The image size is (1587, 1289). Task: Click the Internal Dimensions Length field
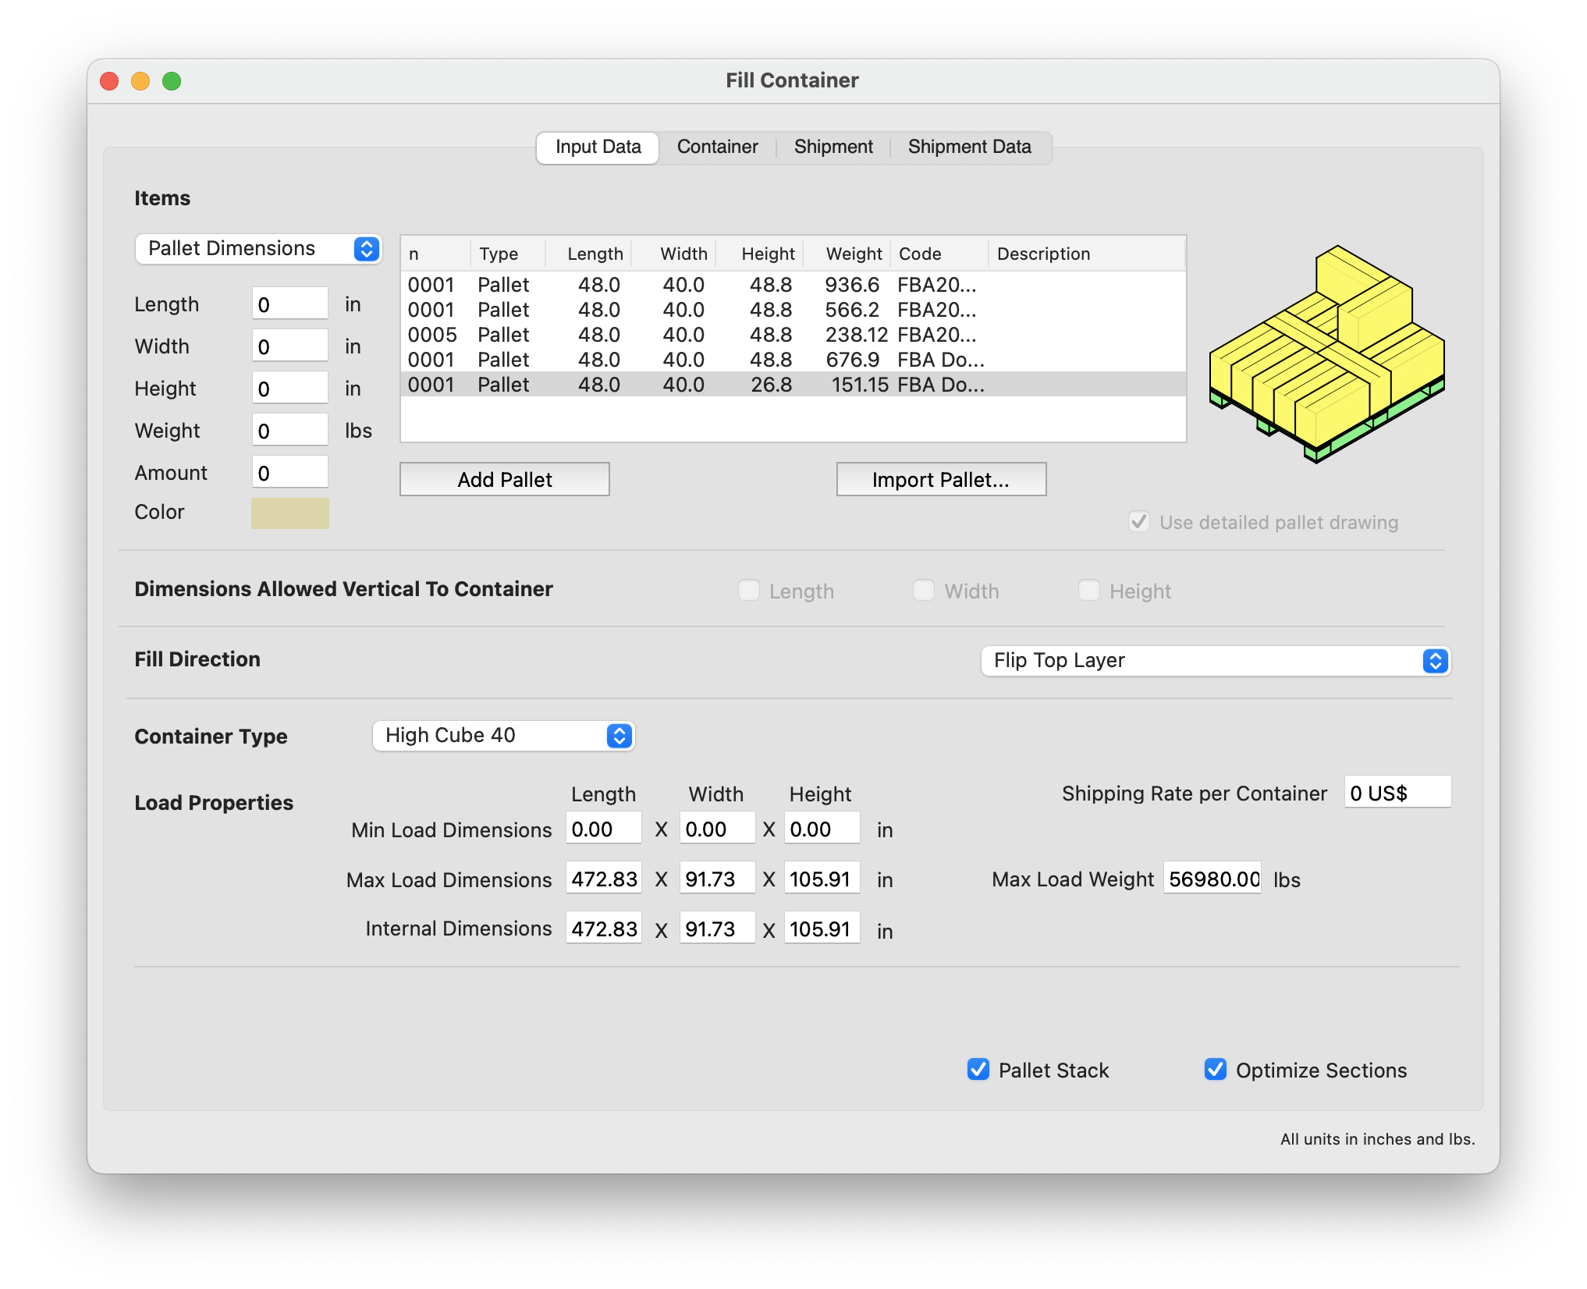pyautogui.click(x=604, y=929)
